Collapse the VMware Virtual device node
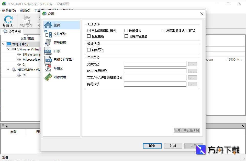Screen dimensions: 246x161 pyautogui.click(x=8, y=49)
